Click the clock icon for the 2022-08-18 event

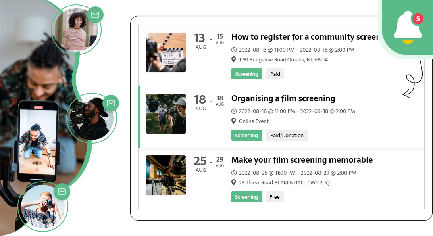pos(234,111)
